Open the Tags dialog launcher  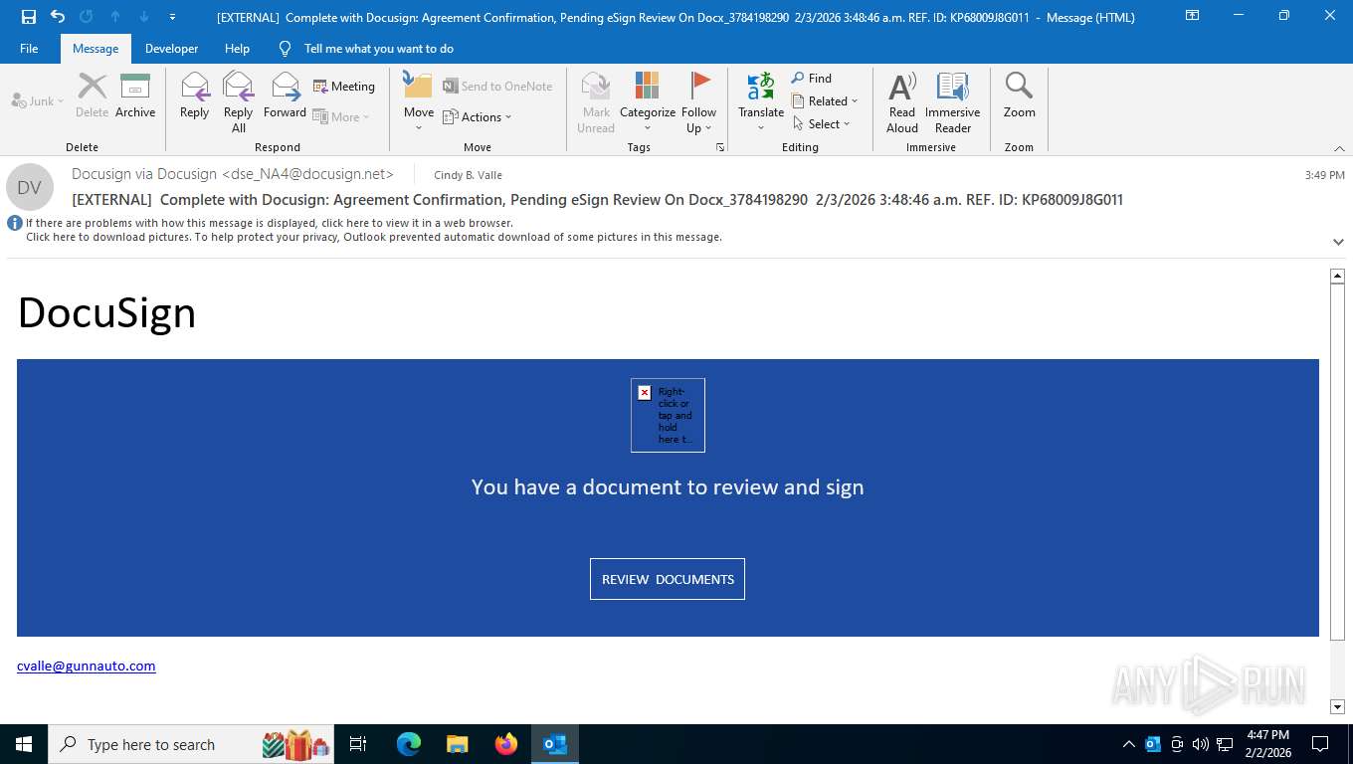(720, 147)
